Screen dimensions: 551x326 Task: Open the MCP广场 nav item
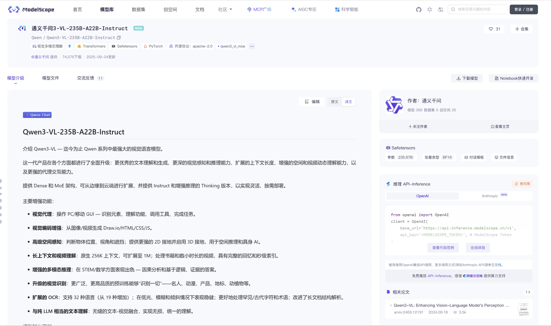[x=259, y=10]
